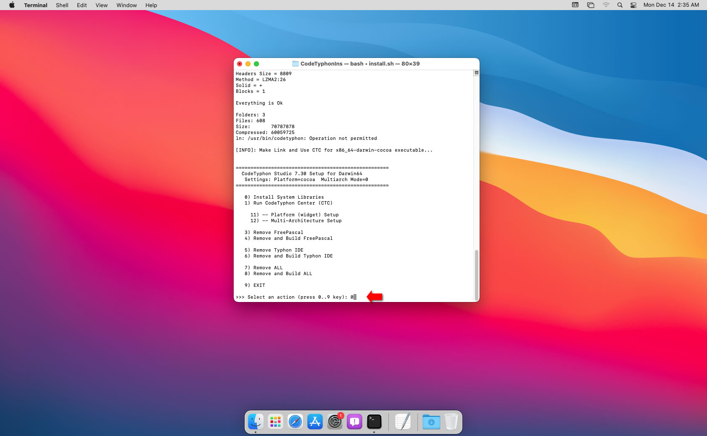
Task: Zoom the Terminal window with green button
Action: [256, 64]
